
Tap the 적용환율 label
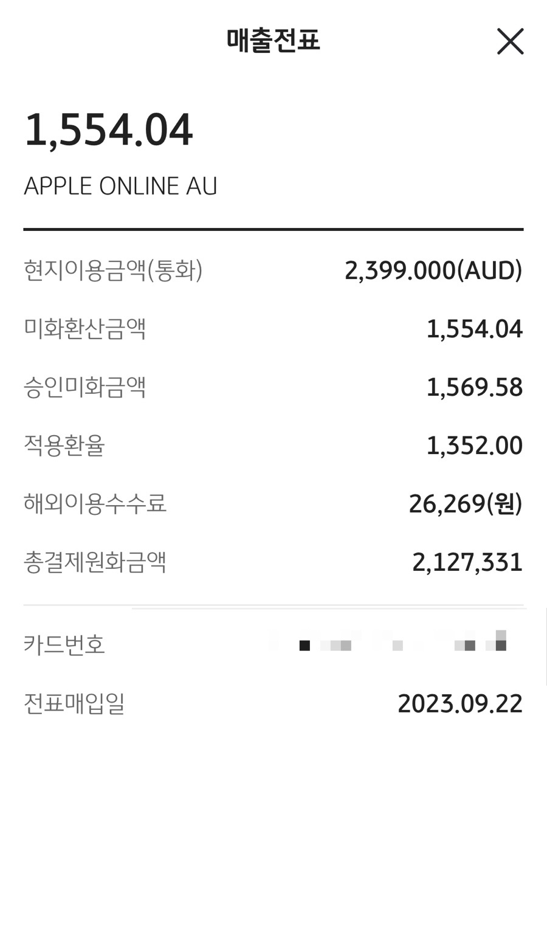tap(64, 446)
